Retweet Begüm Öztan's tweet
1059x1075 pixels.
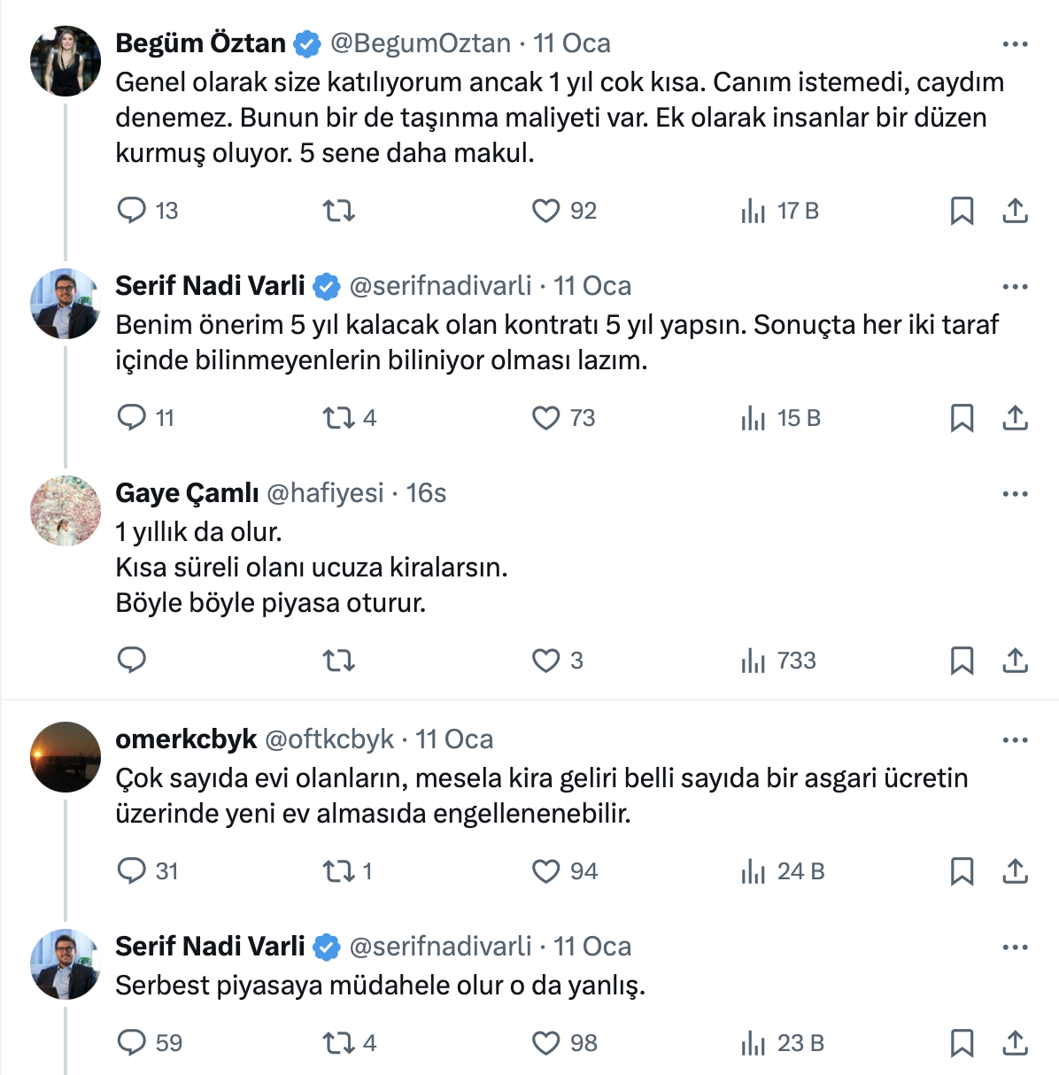(x=338, y=211)
